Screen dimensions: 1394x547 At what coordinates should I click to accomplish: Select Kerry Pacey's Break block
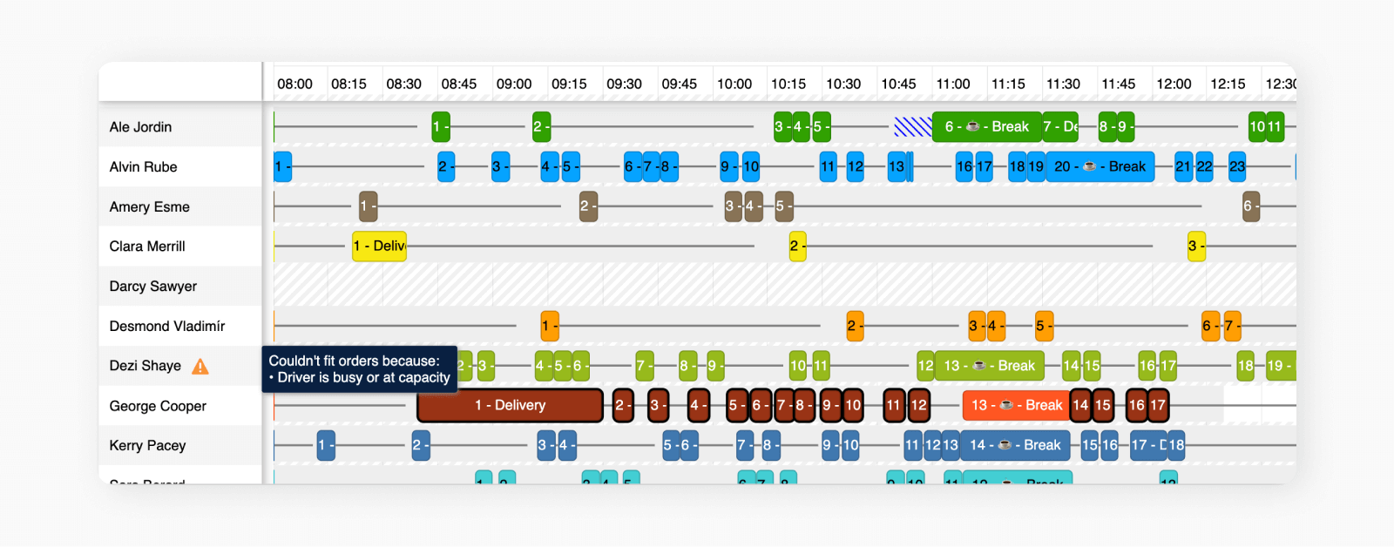tap(1015, 445)
